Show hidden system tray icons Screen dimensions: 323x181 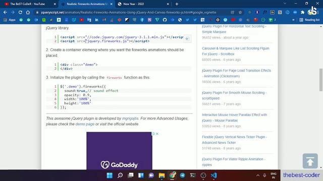(258, 175)
